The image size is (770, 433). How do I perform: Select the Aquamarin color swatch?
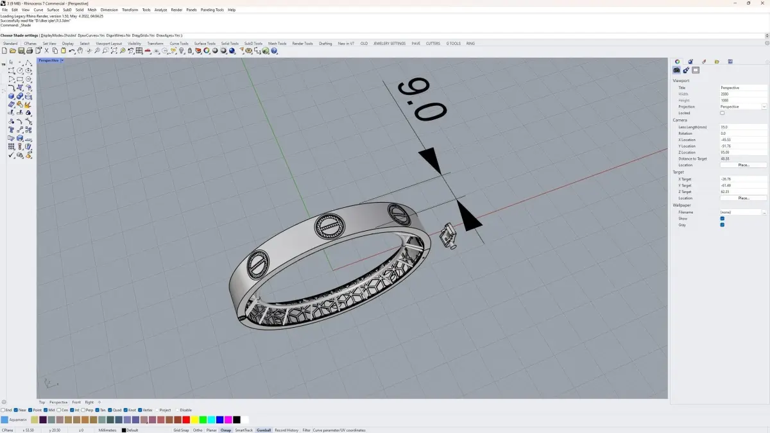(4, 420)
